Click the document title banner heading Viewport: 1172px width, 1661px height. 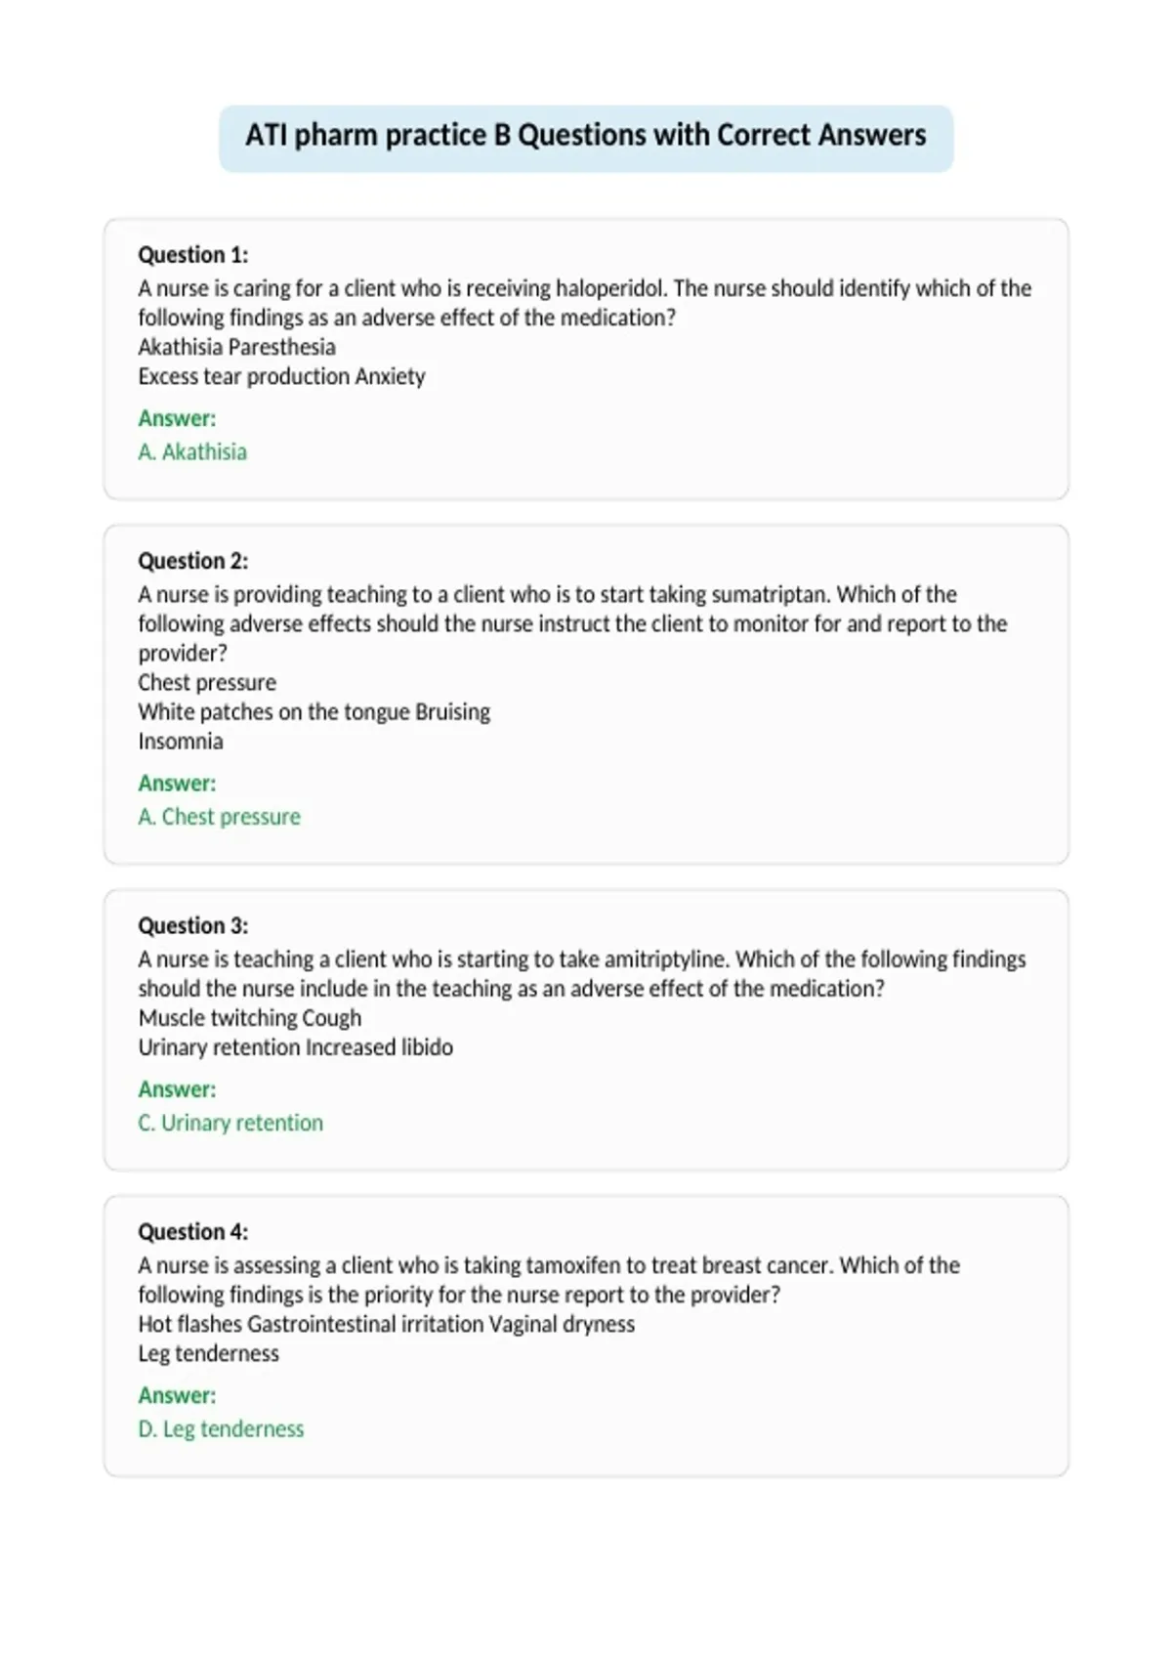click(585, 136)
